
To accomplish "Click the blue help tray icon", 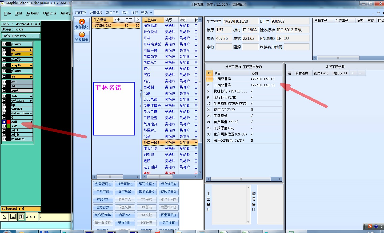I will click(376, 226).
